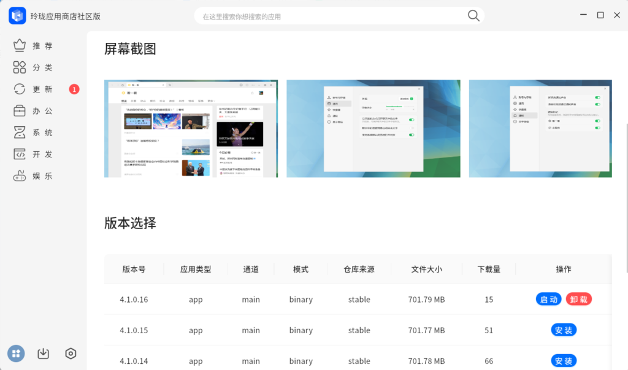Click the installed apps grid icon

point(16,353)
